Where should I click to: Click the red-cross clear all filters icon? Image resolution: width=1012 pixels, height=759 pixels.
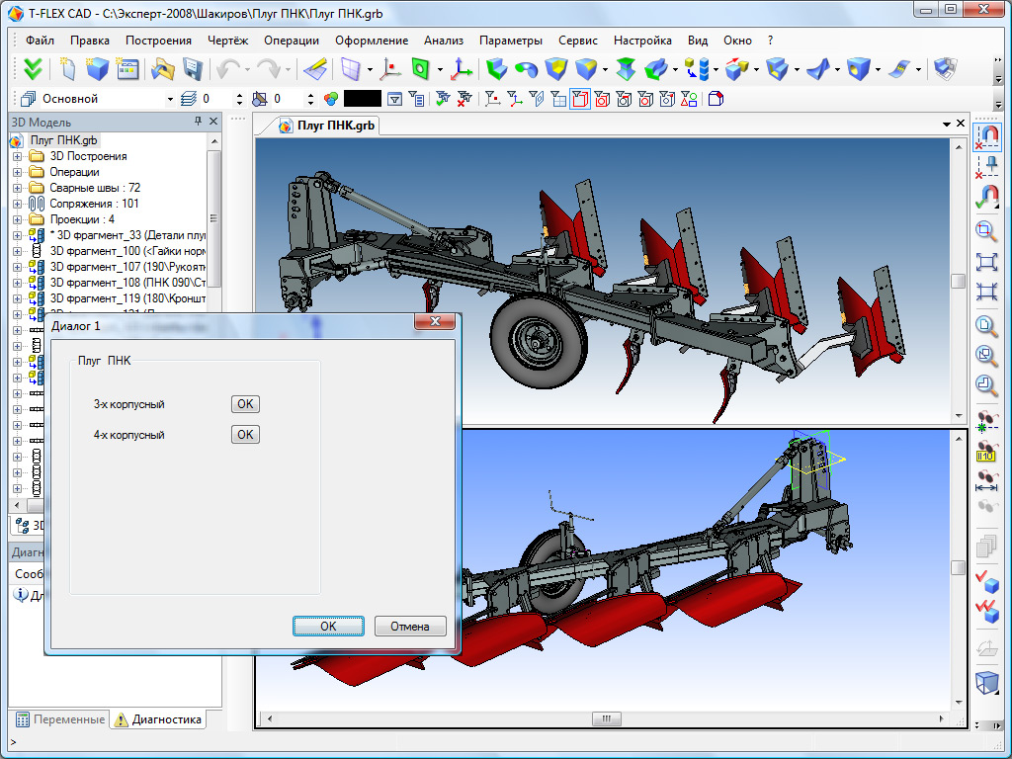coord(464,99)
